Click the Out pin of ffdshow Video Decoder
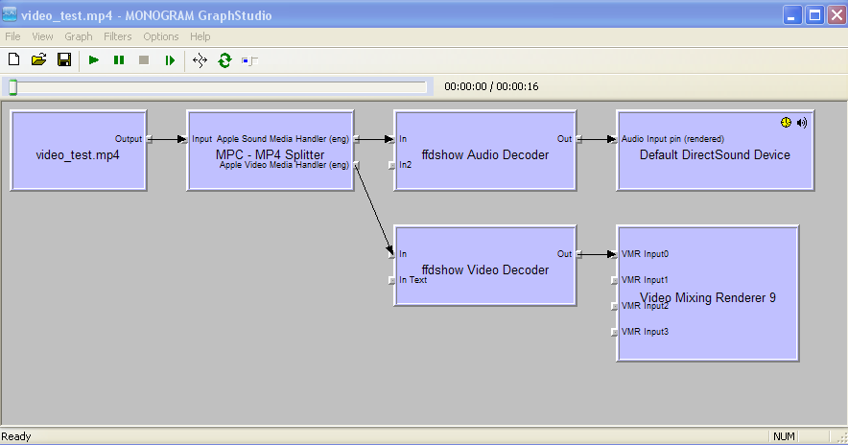This screenshot has width=848, height=445. [578, 254]
